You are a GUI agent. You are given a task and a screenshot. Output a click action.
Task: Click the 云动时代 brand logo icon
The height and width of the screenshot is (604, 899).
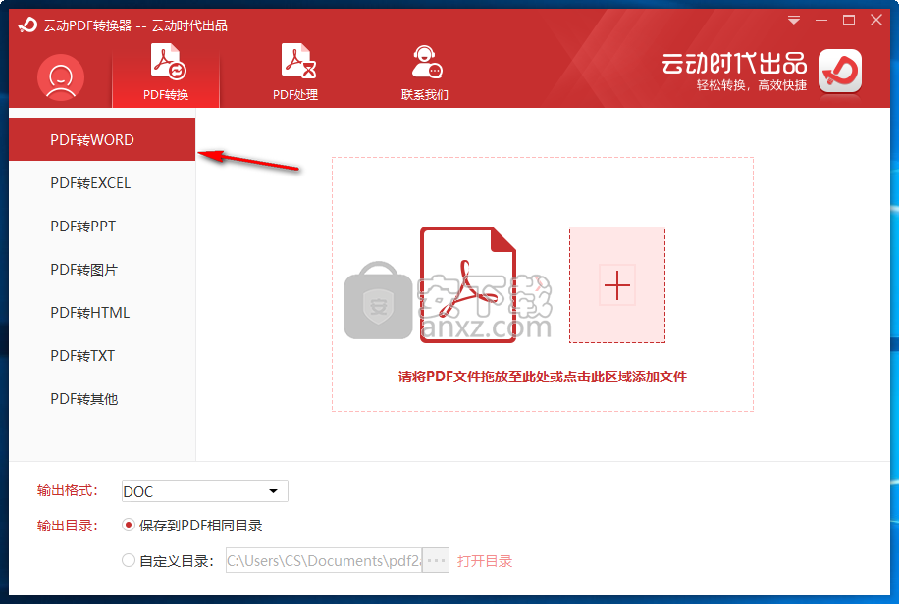coord(840,73)
